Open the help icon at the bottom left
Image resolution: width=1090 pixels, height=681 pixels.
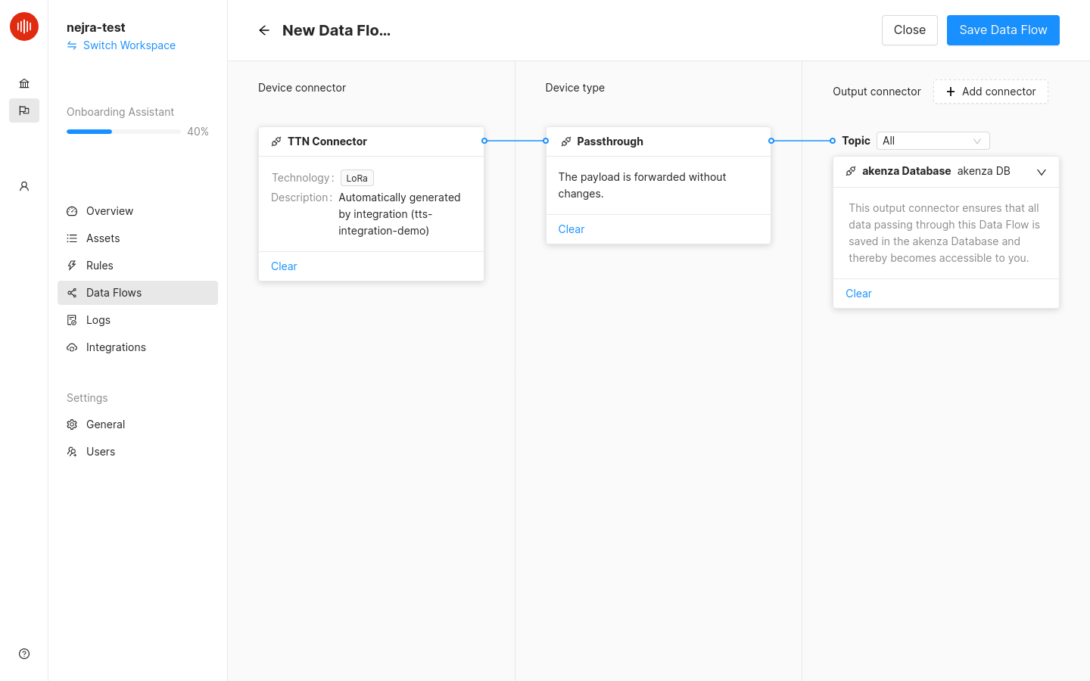click(23, 653)
